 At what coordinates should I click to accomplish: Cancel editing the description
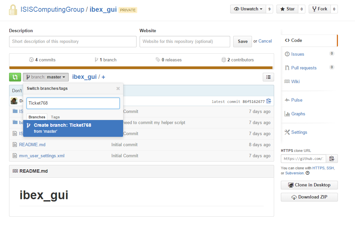[265, 41]
